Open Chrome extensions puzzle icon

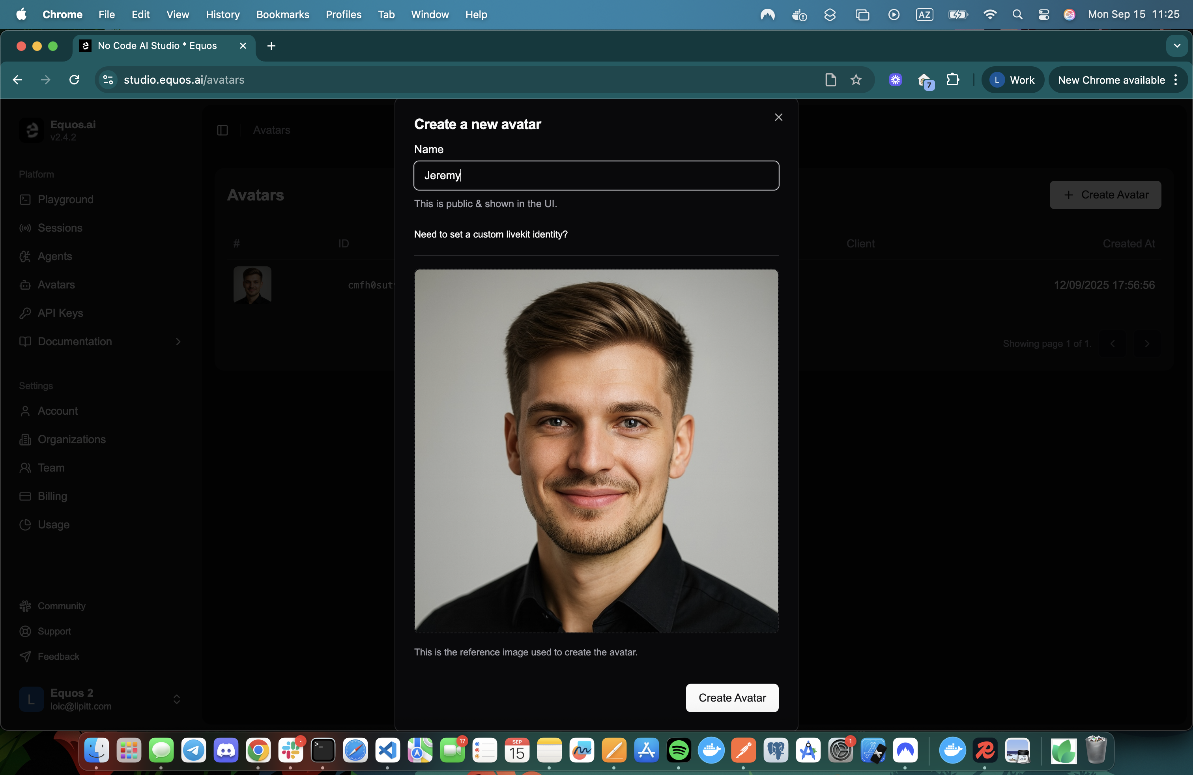pos(953,80)
